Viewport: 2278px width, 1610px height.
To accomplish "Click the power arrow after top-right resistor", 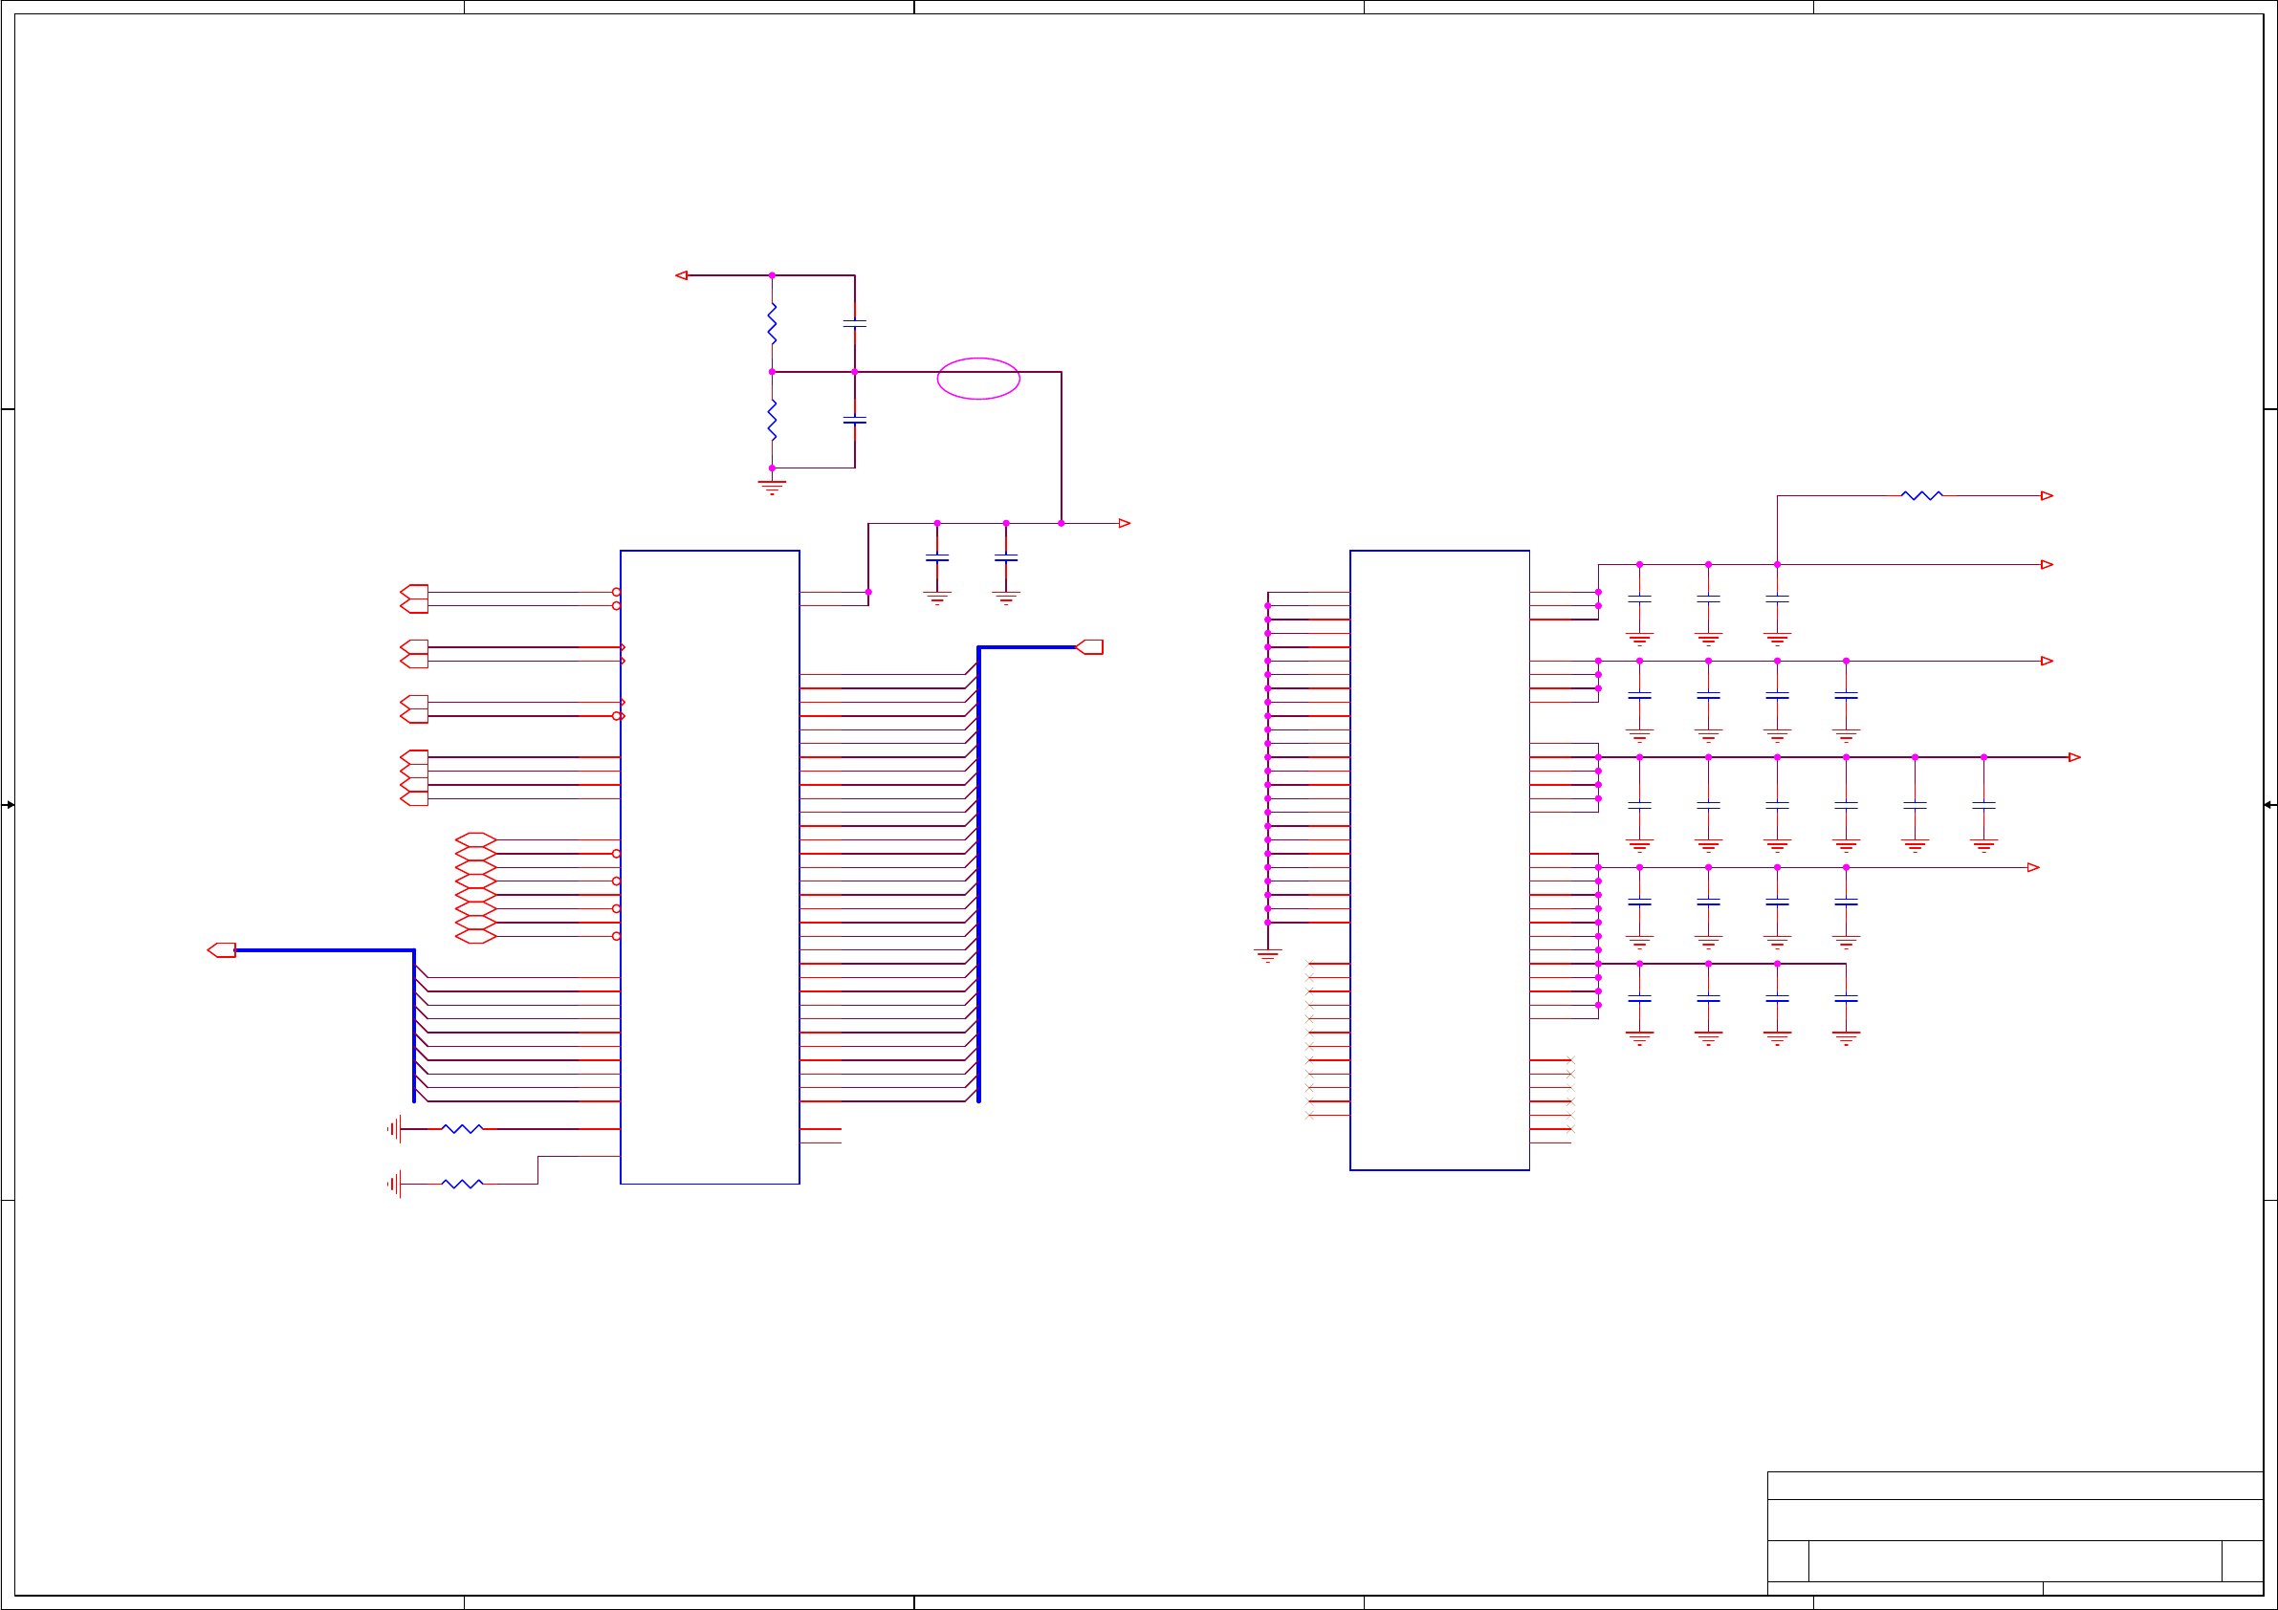I will (x=2046, y=496).
